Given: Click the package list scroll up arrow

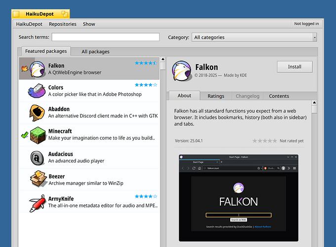Looking at the screenshot, I should [163, 59].
